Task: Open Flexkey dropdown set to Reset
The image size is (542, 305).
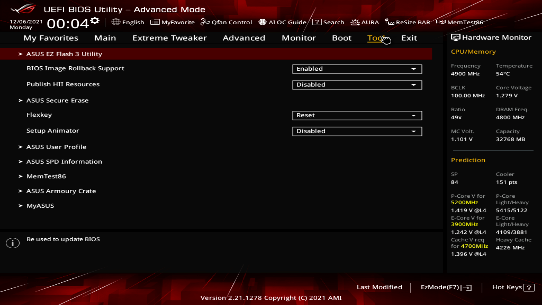Action: pyautogui.click(x=357, y=115)
